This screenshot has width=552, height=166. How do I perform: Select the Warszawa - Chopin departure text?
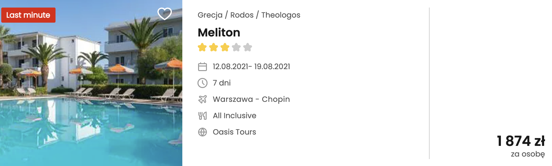coord(251,99)
